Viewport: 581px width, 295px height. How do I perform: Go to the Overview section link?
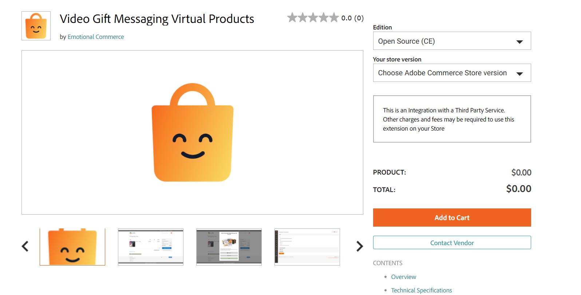pyautogui.click(x=403, y=277)
